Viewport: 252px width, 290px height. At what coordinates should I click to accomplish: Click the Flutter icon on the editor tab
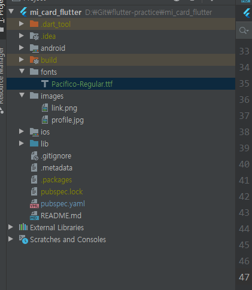pyautogui.click(x=247, y=13)
